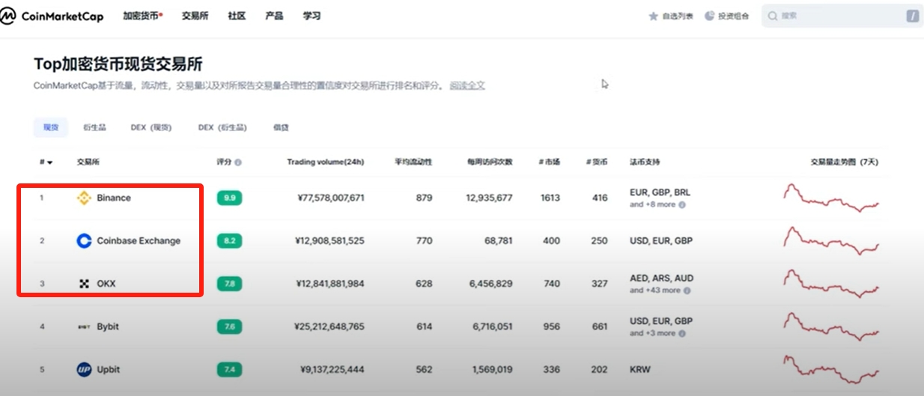Sort by 每周访问次数 column header
The height and width of the screenshot is (396, 924).
[x=490, y=162]
